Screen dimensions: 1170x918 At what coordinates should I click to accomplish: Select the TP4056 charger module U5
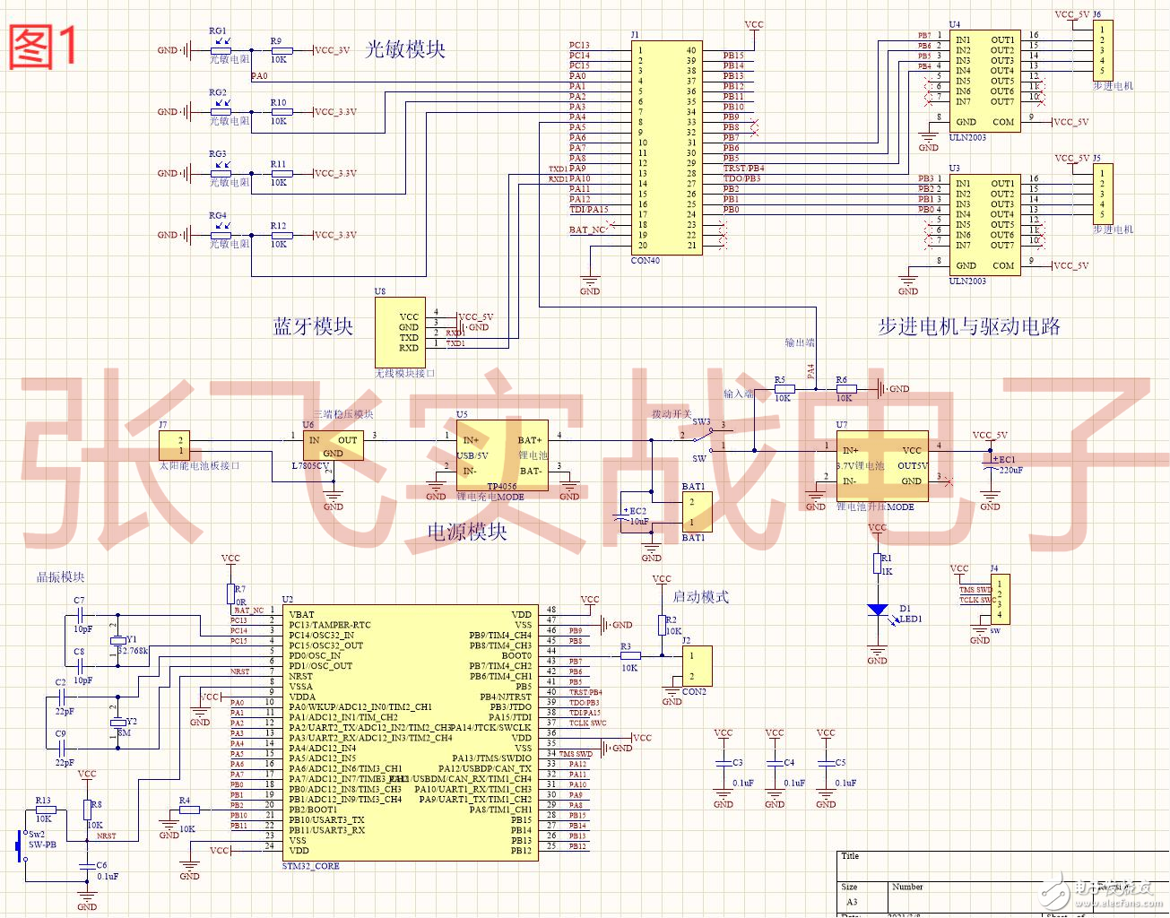point(502,454)
